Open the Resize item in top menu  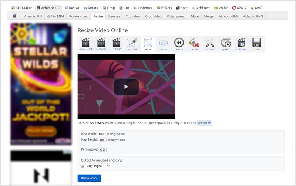point(72,8)
